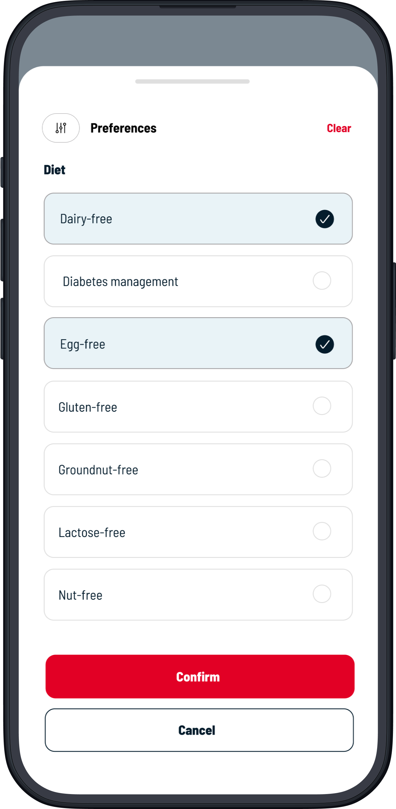Click the preferences filter sliders icon
This screenshot has width=396, height=809.
click(61, 128)
